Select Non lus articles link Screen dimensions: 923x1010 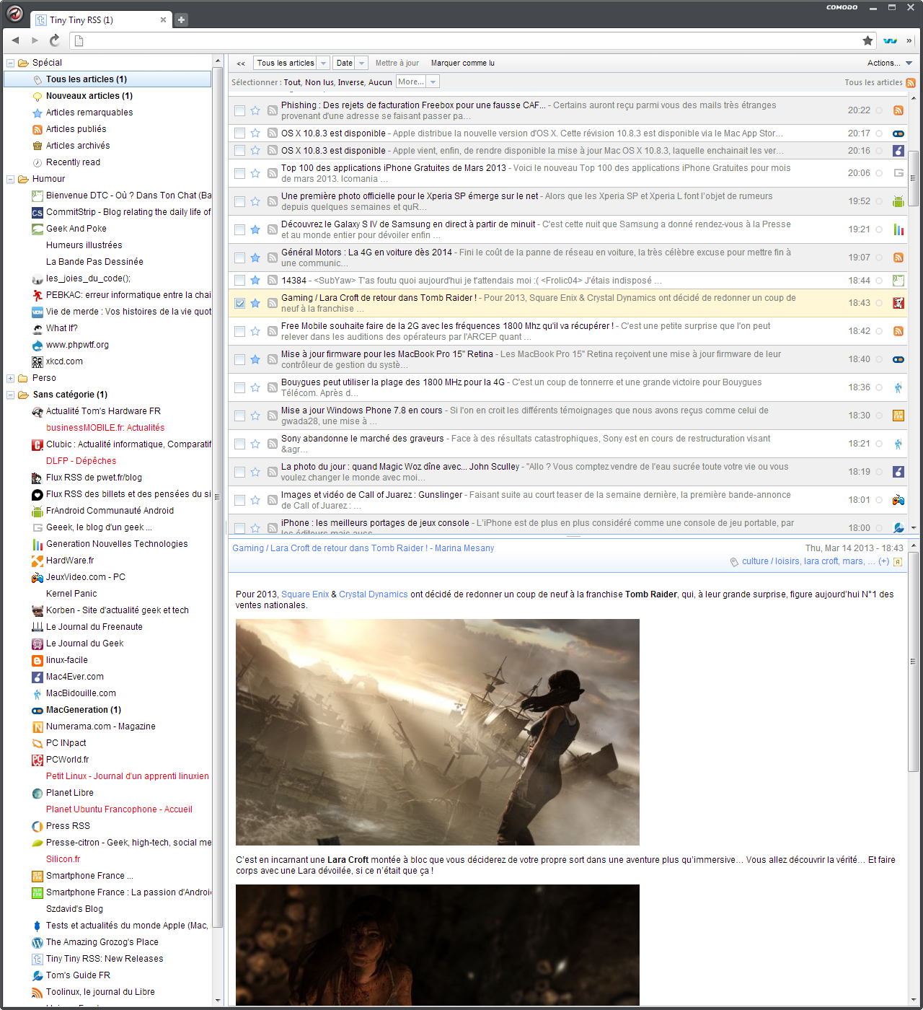click(x=319, y=83)
